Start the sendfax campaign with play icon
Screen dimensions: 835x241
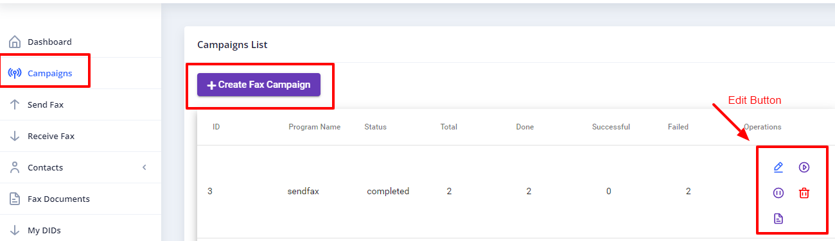point(804,167)
